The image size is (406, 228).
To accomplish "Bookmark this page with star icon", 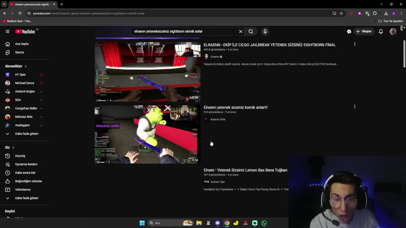I will point(341,13).
